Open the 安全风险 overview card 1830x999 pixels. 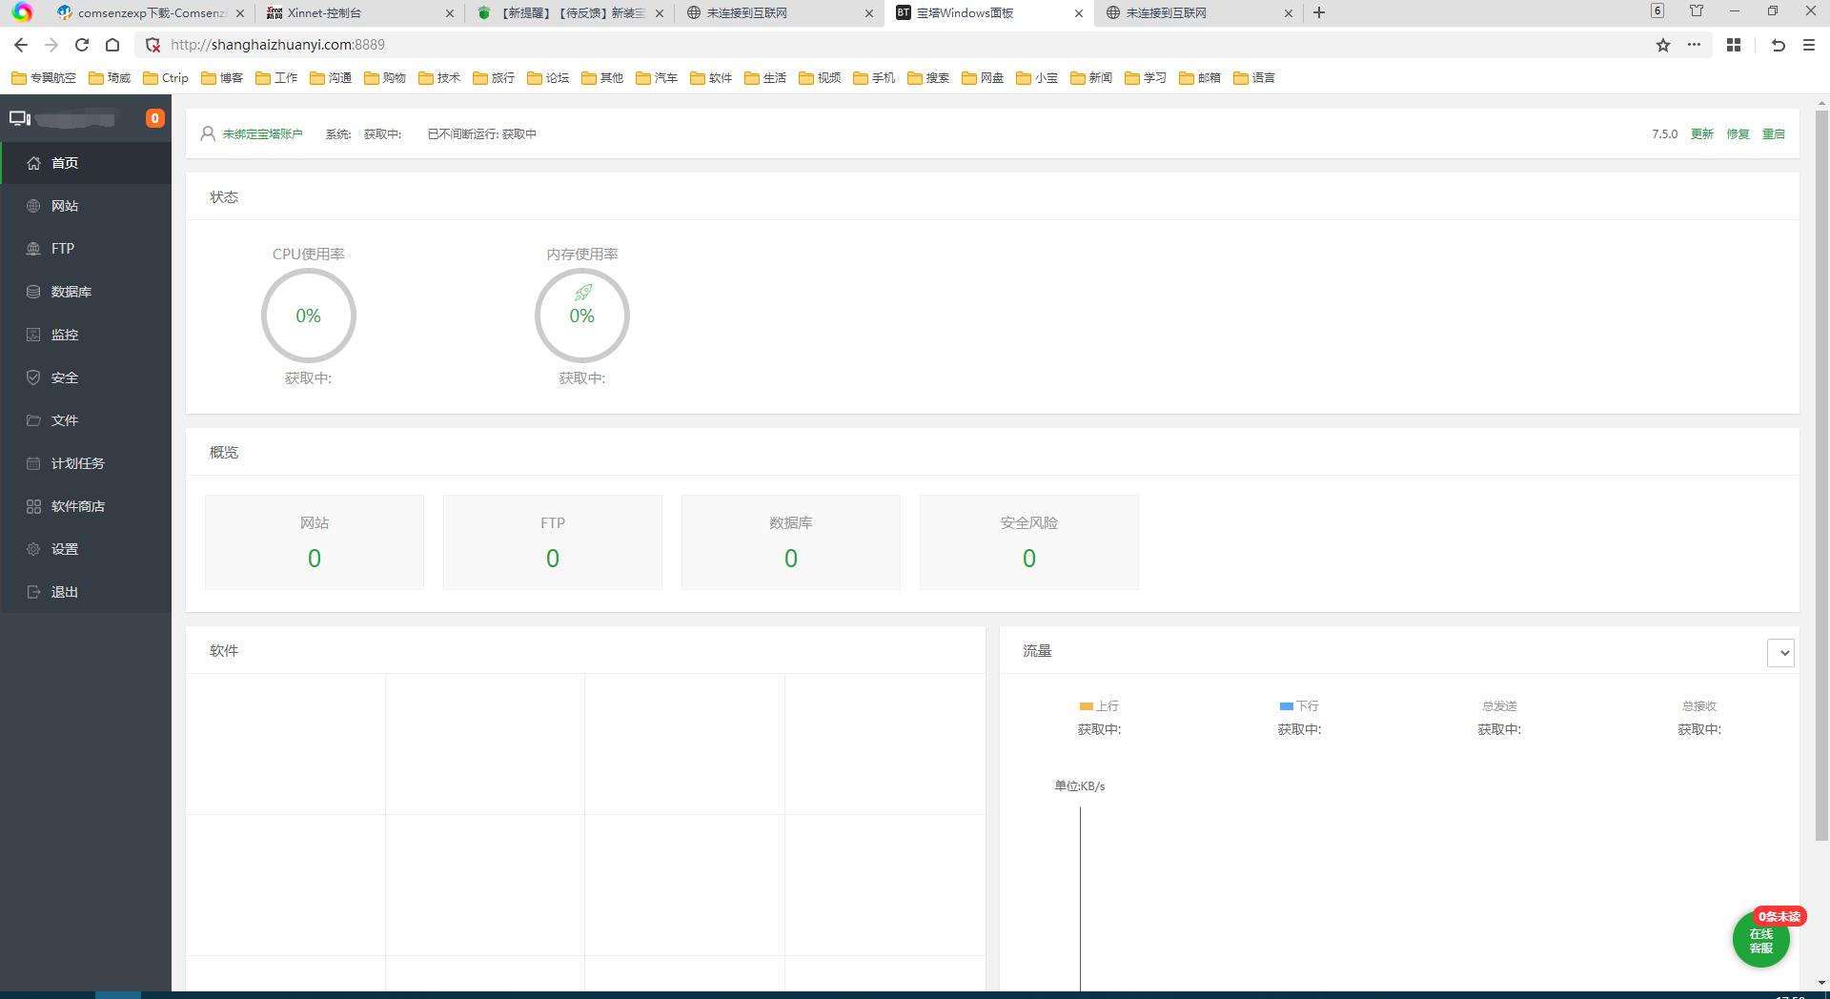click(1029, 542)
